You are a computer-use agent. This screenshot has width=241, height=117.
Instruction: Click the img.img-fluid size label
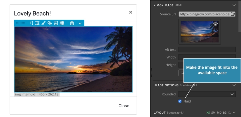coord(37,94)
